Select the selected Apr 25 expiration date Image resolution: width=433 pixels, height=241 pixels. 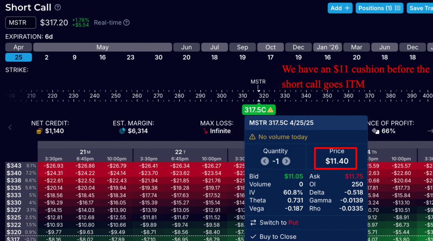(x=19, y=58)
